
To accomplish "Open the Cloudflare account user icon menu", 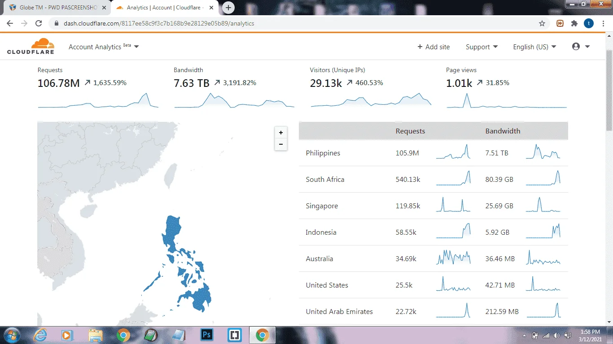I will pos(581,47).
